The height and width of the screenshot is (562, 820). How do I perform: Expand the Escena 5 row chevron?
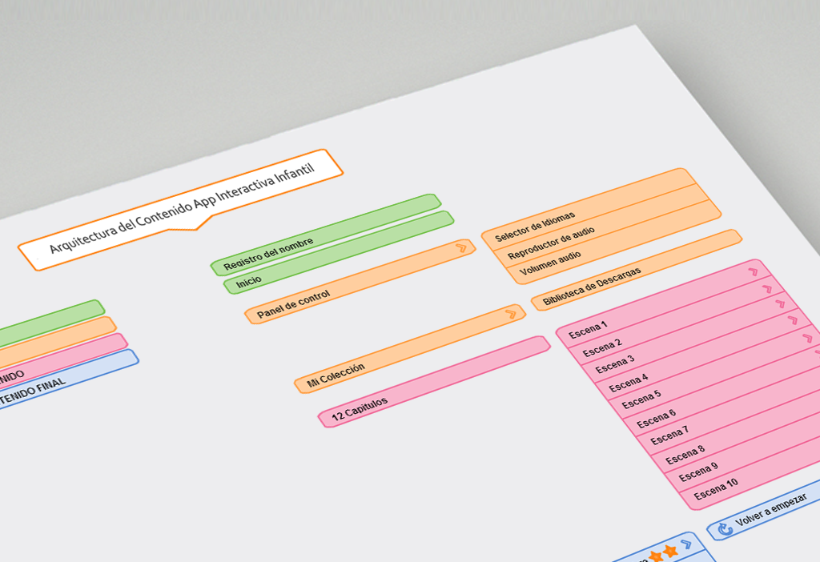[807, 338]
